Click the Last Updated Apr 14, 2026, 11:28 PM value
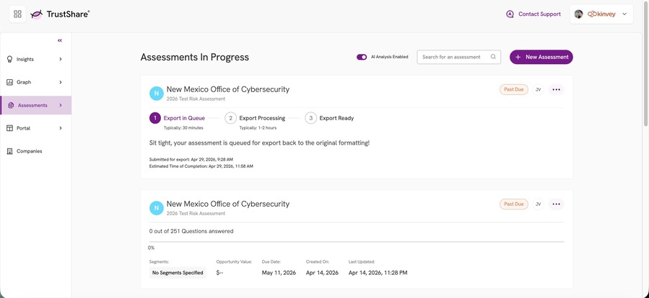 378,273
